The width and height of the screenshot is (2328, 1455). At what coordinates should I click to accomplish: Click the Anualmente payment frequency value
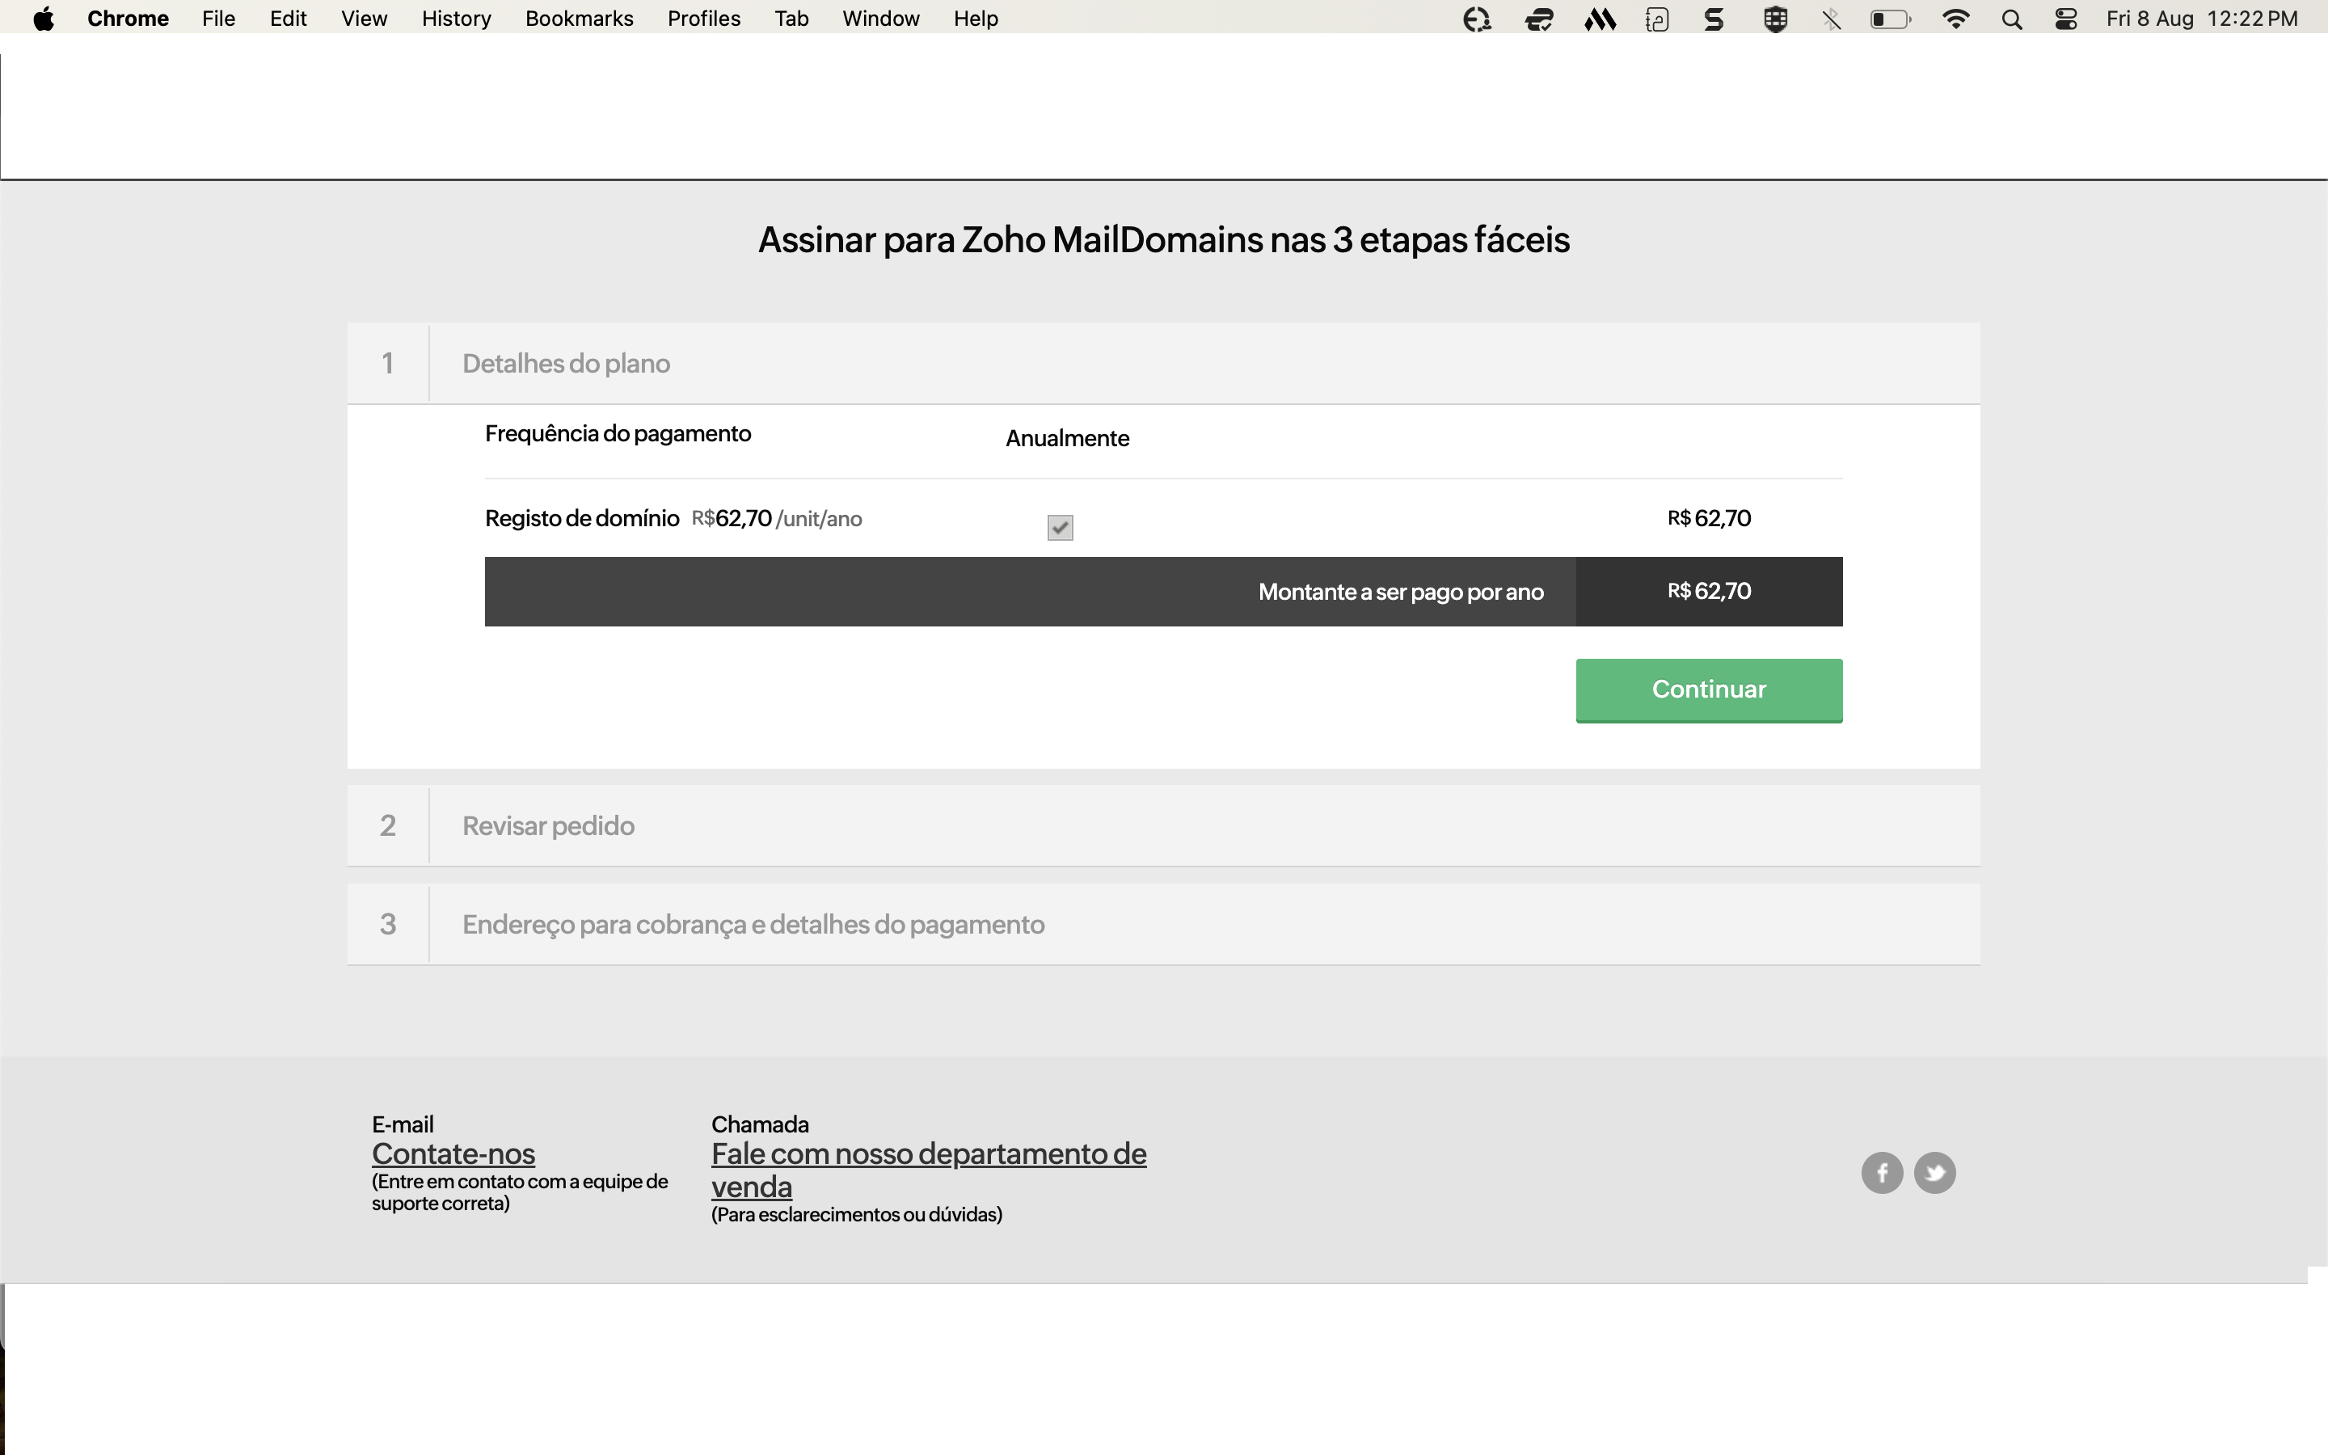1067,439
